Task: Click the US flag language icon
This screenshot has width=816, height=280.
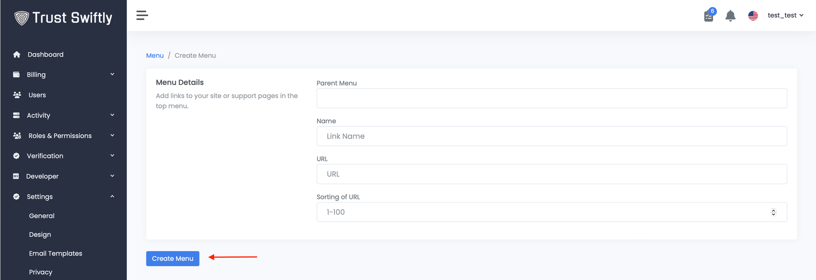Action: [x=753, y=15]
